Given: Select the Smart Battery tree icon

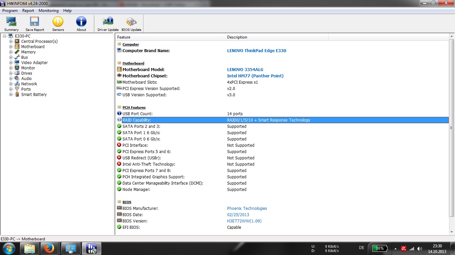Looking at the screenshot, I should (x=17, y=94).
